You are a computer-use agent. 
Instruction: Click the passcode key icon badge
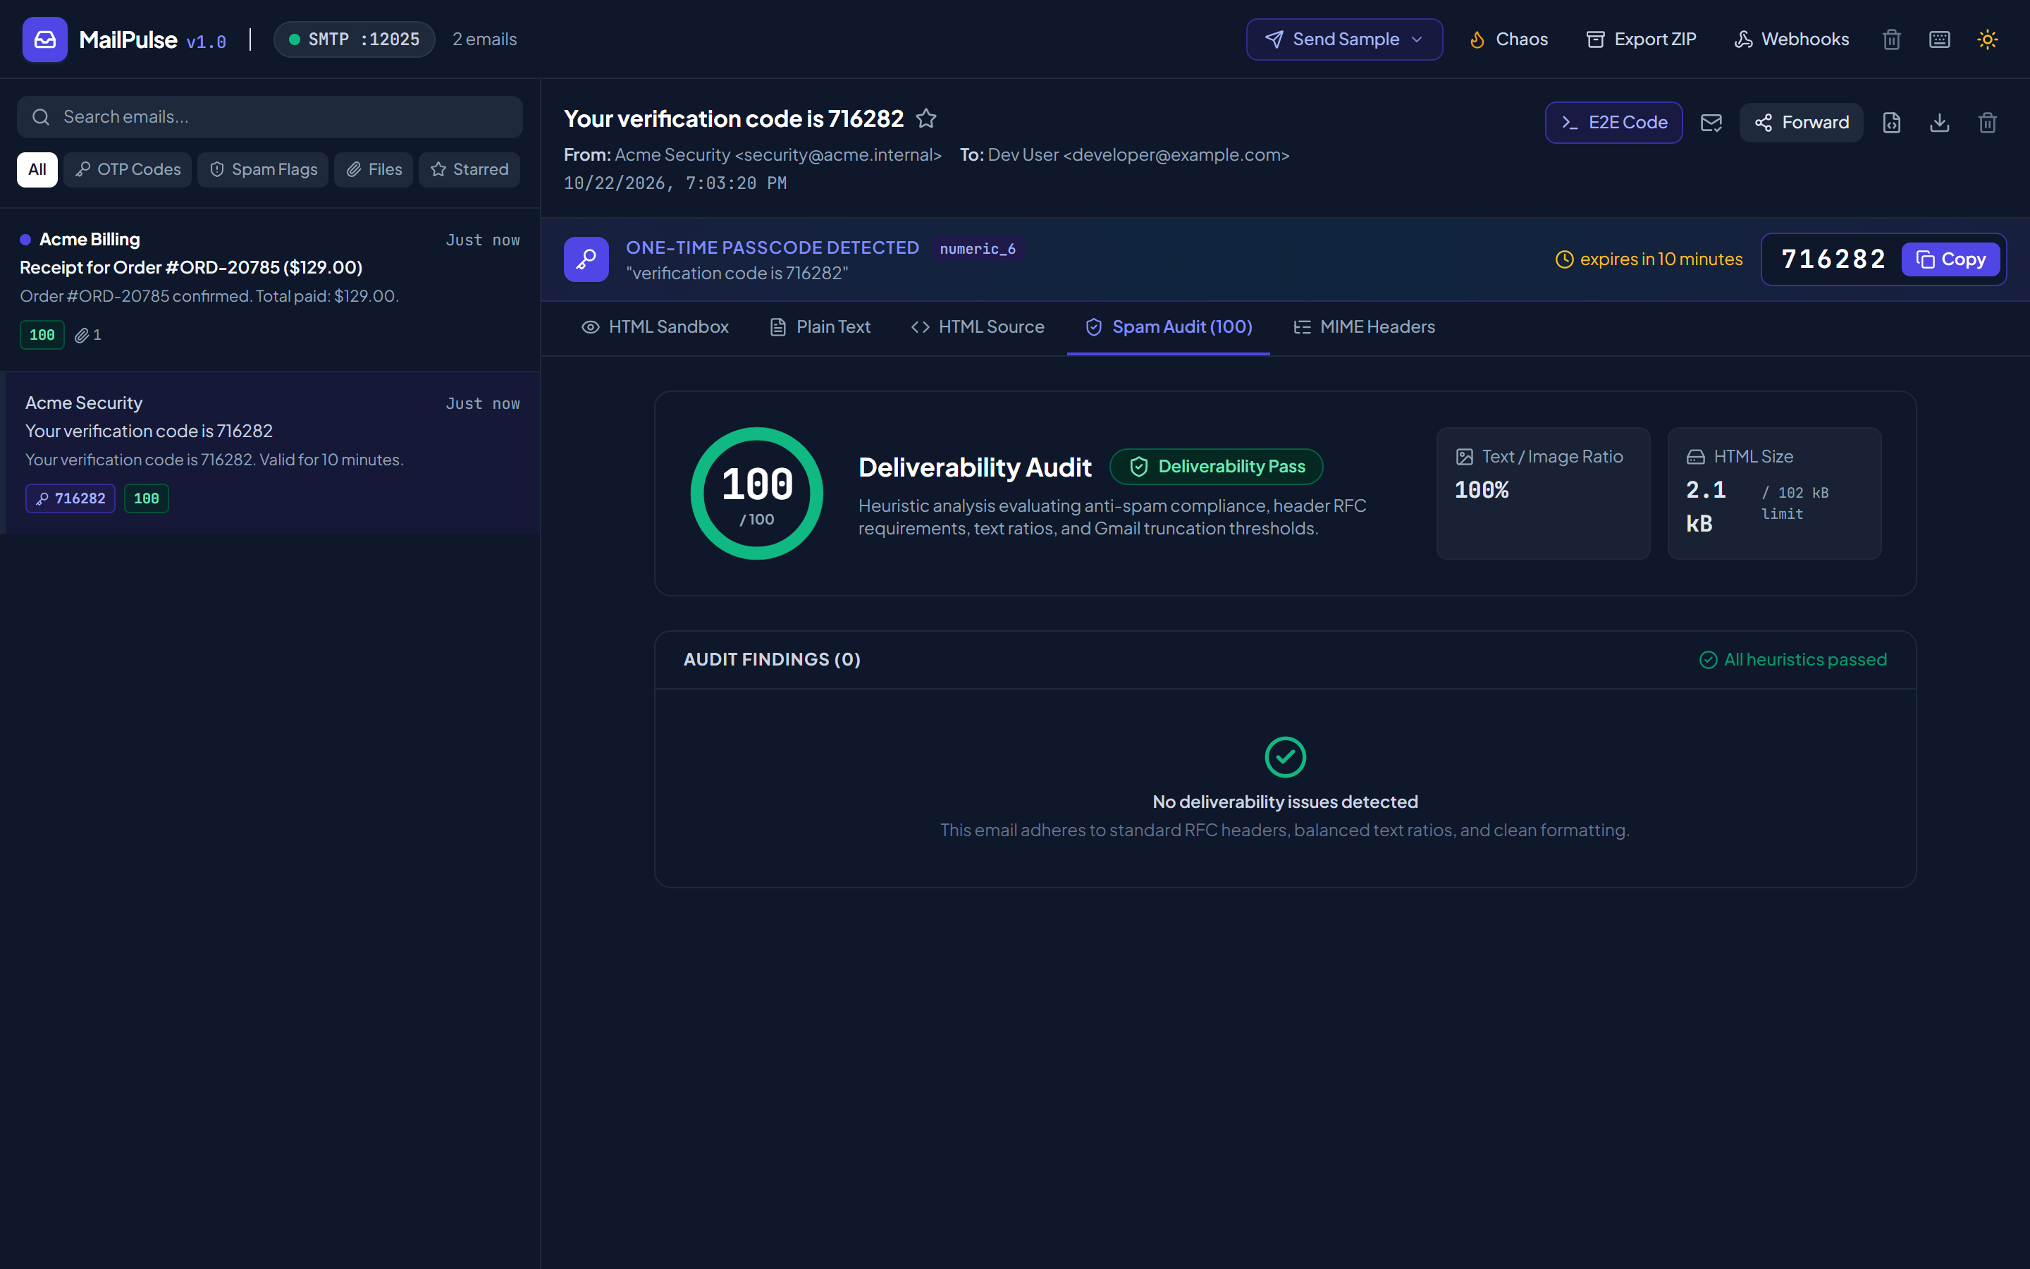point(586,259)
